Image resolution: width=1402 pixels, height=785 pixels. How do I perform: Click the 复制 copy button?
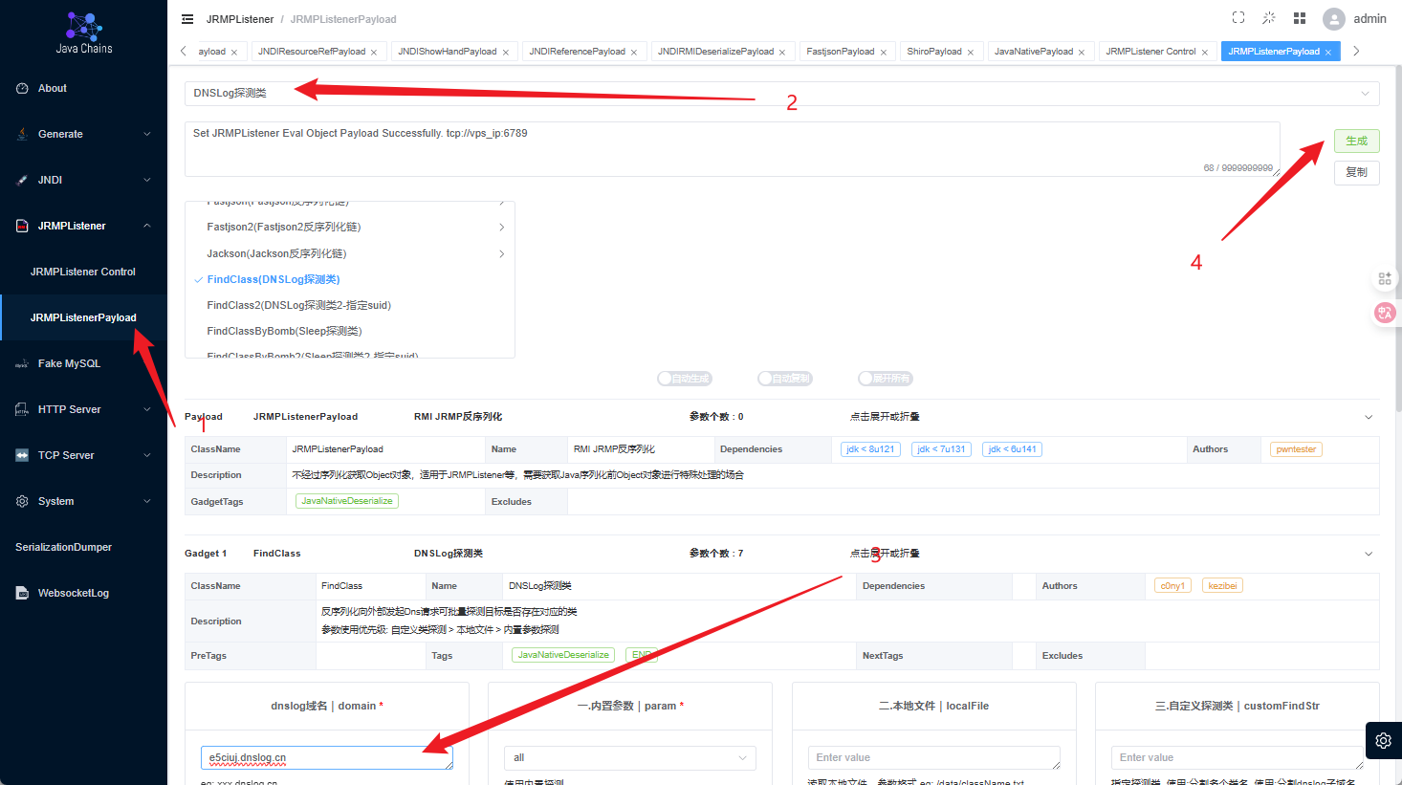point(1356,172)
